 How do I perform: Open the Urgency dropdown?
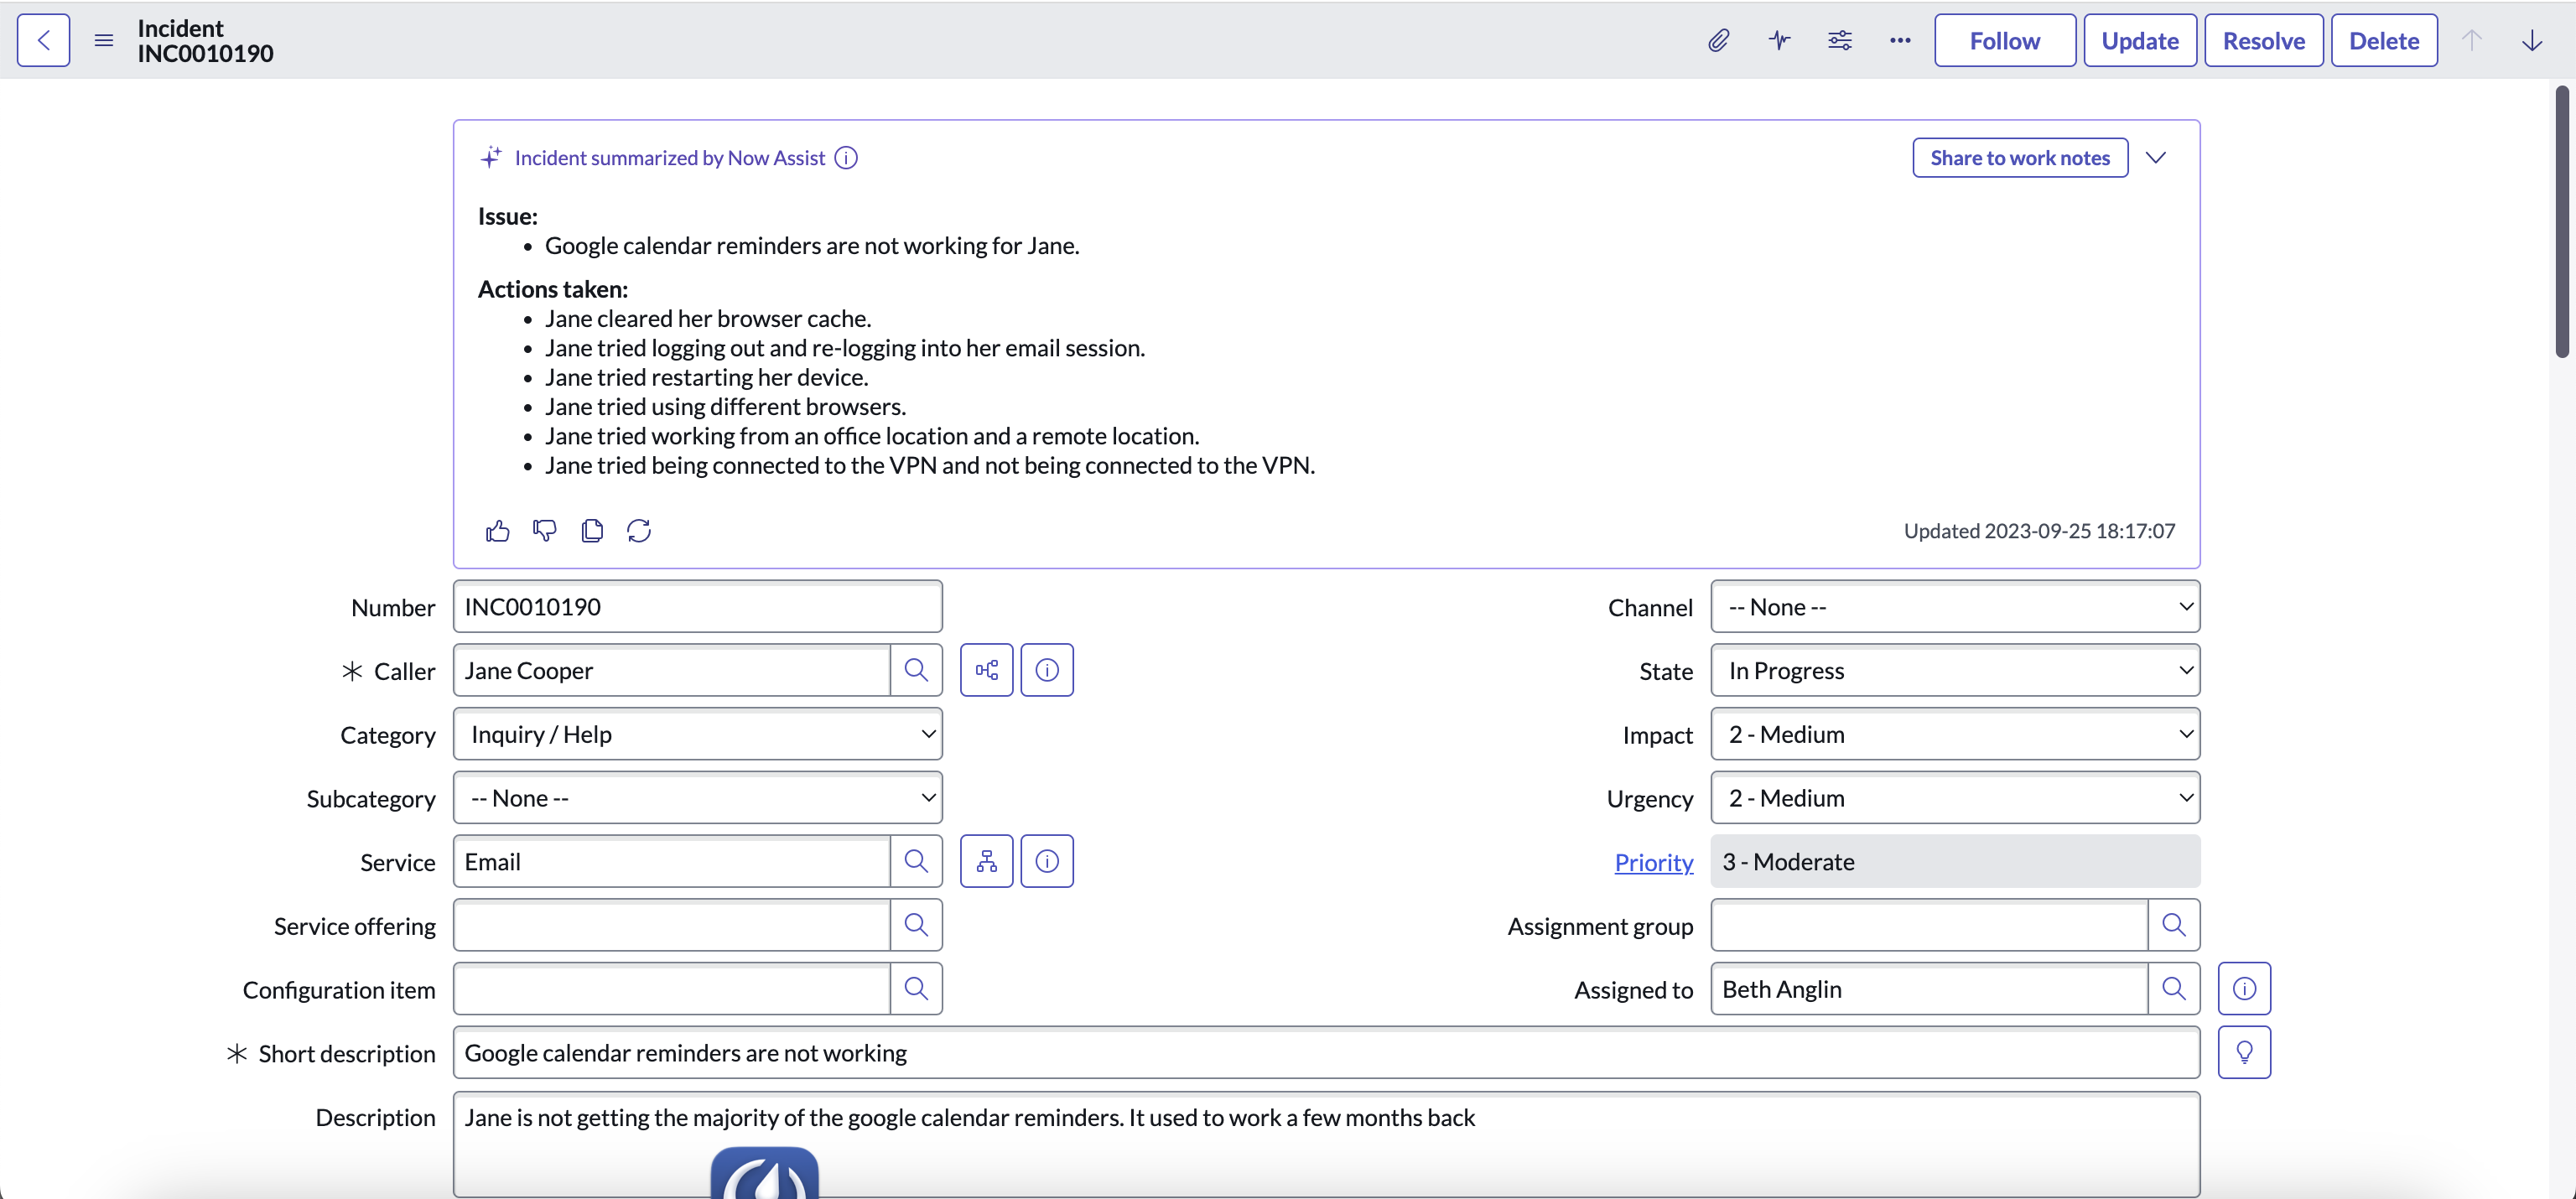click(x=1955, y=798)
